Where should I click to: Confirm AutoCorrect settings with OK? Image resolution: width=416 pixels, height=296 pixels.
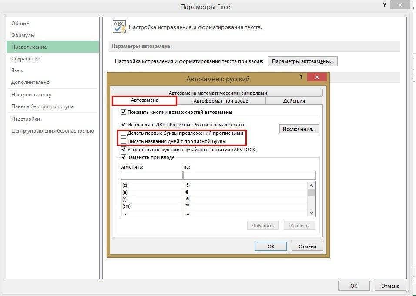coord(271,246)
